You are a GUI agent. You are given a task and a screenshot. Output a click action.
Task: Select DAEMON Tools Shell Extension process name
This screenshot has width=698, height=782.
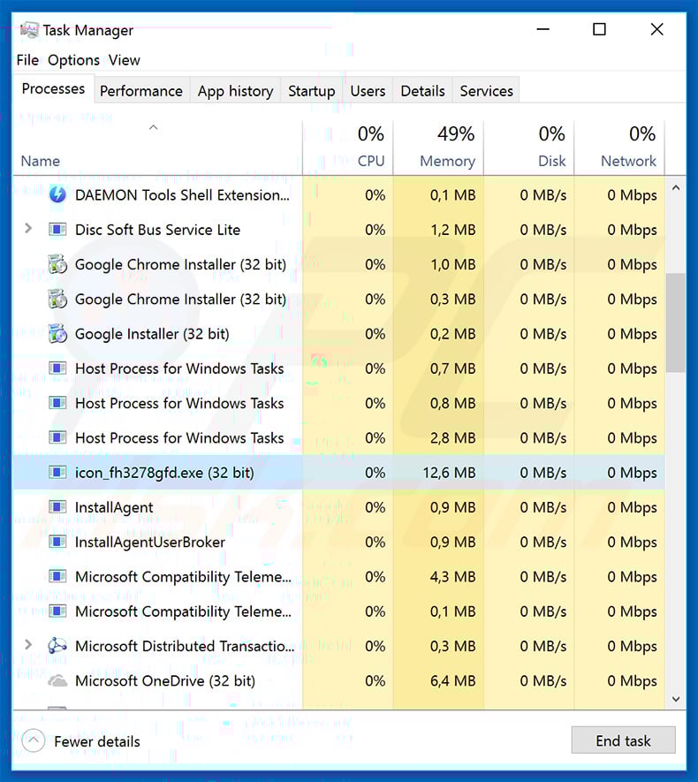[182, 195]
